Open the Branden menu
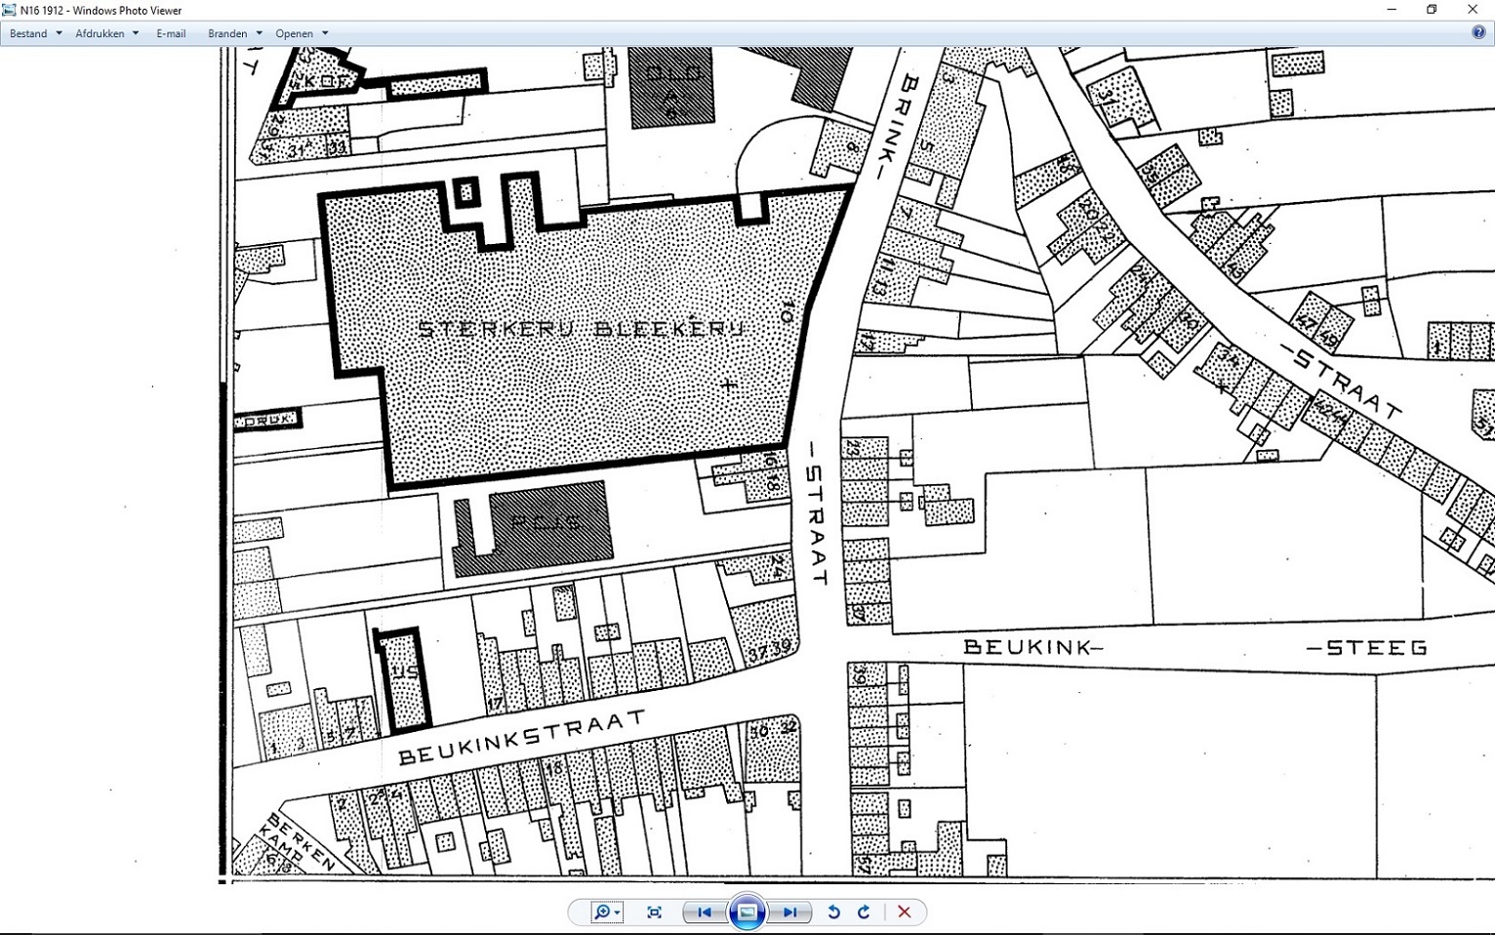This screenshot has height=935, width=1495. click(227, 33)
